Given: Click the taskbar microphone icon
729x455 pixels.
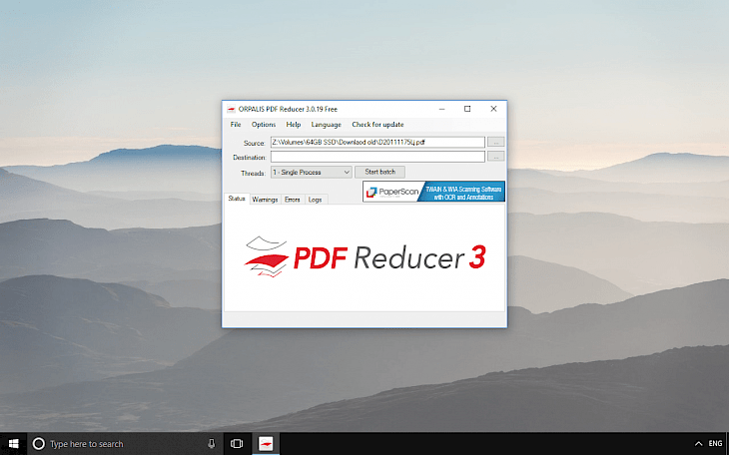Looking at the screenshot, I should pyautogui.click(x=212, y=444).
